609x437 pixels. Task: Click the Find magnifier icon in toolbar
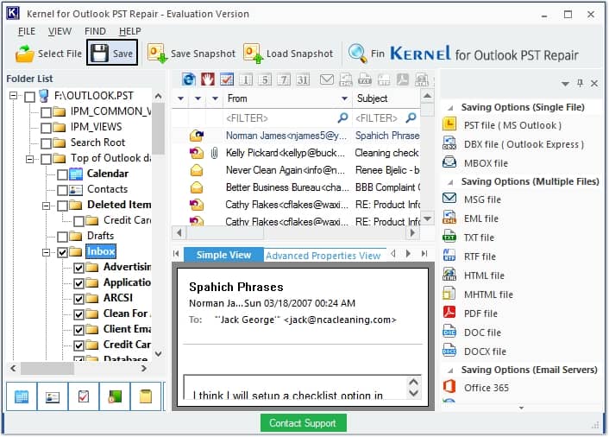[x=357, y=54]
